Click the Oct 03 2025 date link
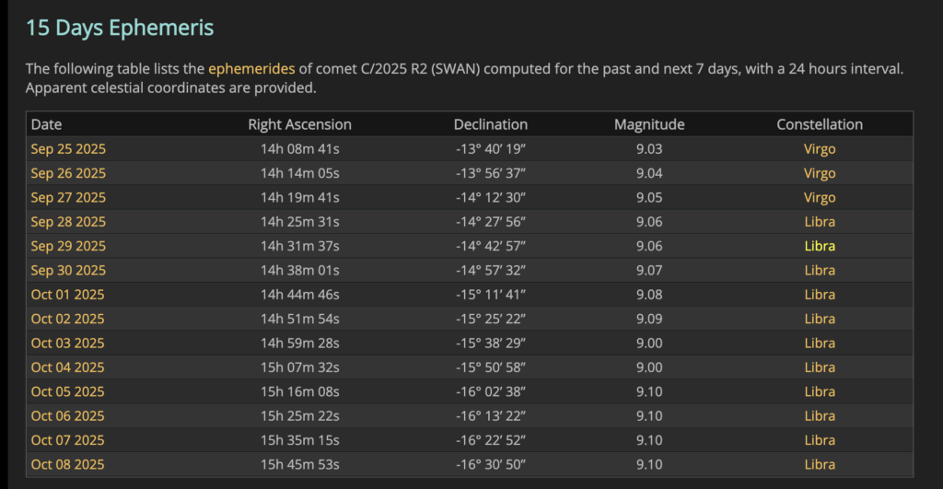Screen dimensions: 943x489 [68, 343]
